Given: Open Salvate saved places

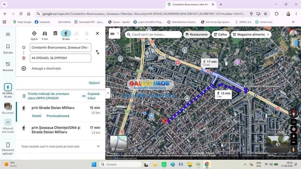Looking at the screenshot, I should point(8,49).
